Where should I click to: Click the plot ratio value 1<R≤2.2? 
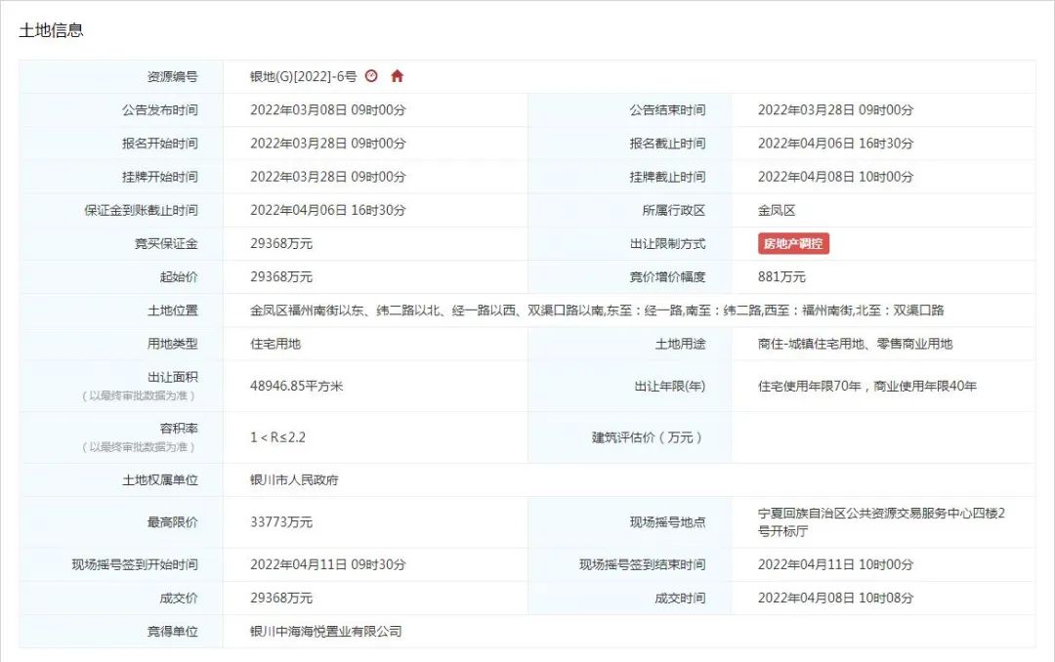(x=277, y=437)
